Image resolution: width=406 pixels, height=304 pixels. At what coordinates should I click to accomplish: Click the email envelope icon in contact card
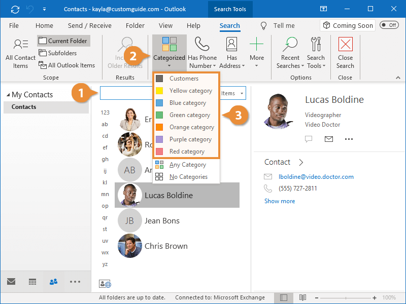328,139
